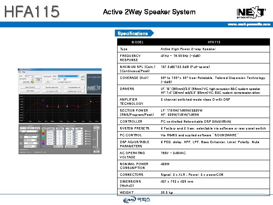
Task: Click the Save button beside name field
Action: 83,79
